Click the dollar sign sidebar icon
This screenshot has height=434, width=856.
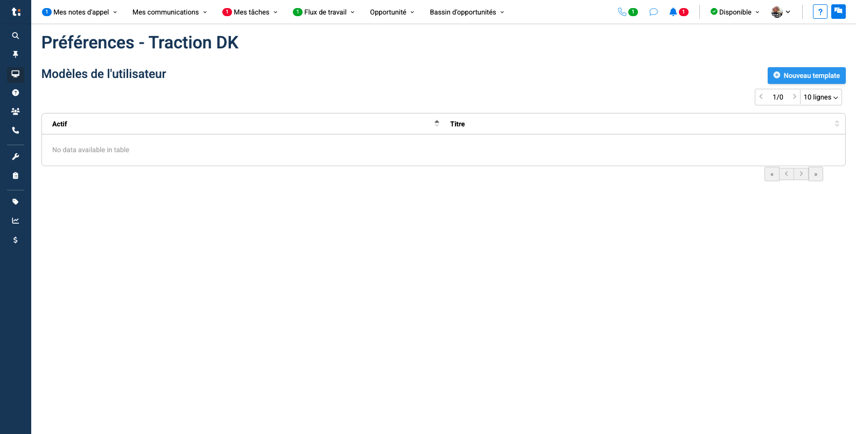point(16,240)
